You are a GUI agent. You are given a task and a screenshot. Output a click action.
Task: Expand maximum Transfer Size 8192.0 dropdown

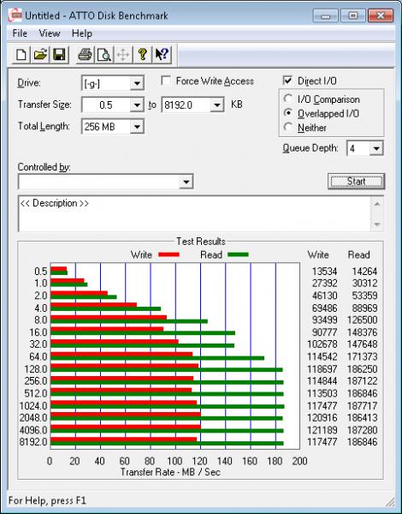point(216,105)
